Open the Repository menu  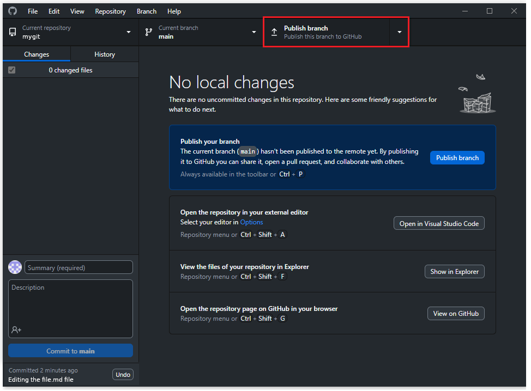point(110,11)
